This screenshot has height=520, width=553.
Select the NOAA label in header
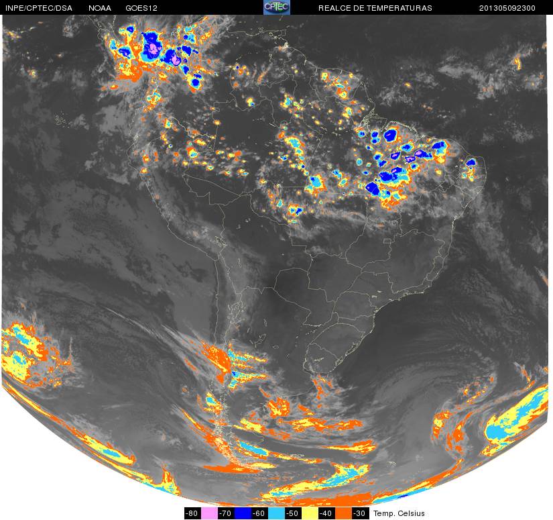pyautogui.click(x=100, y=8)
